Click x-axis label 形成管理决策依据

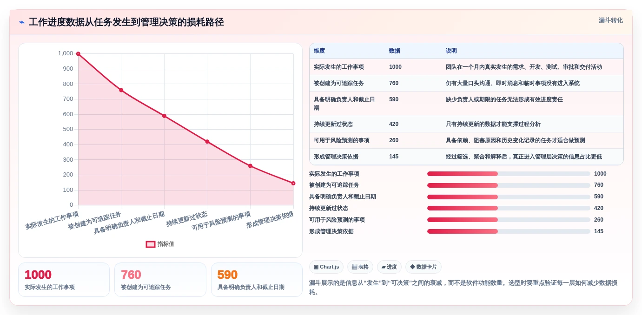point(270,220)
